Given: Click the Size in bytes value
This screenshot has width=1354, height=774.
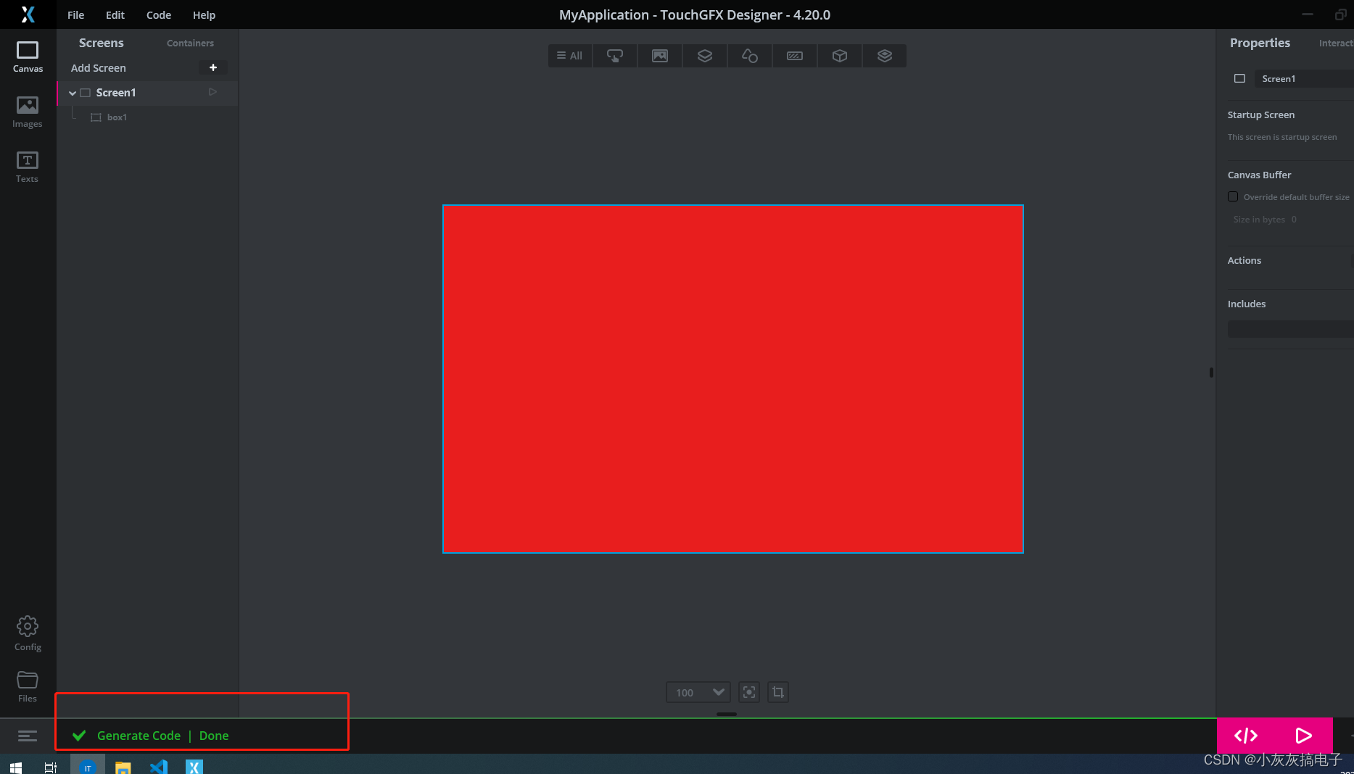Looking at the screenshot, I should click(1294, 220).
